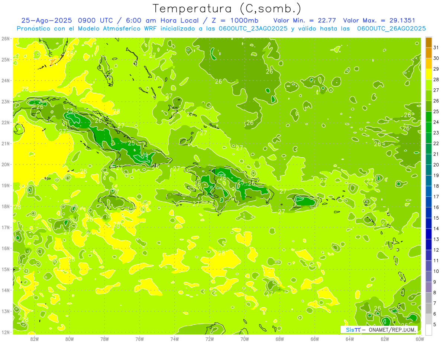Click the '12N' latitude axis label

pyautogui.click(x=6, y=332)
